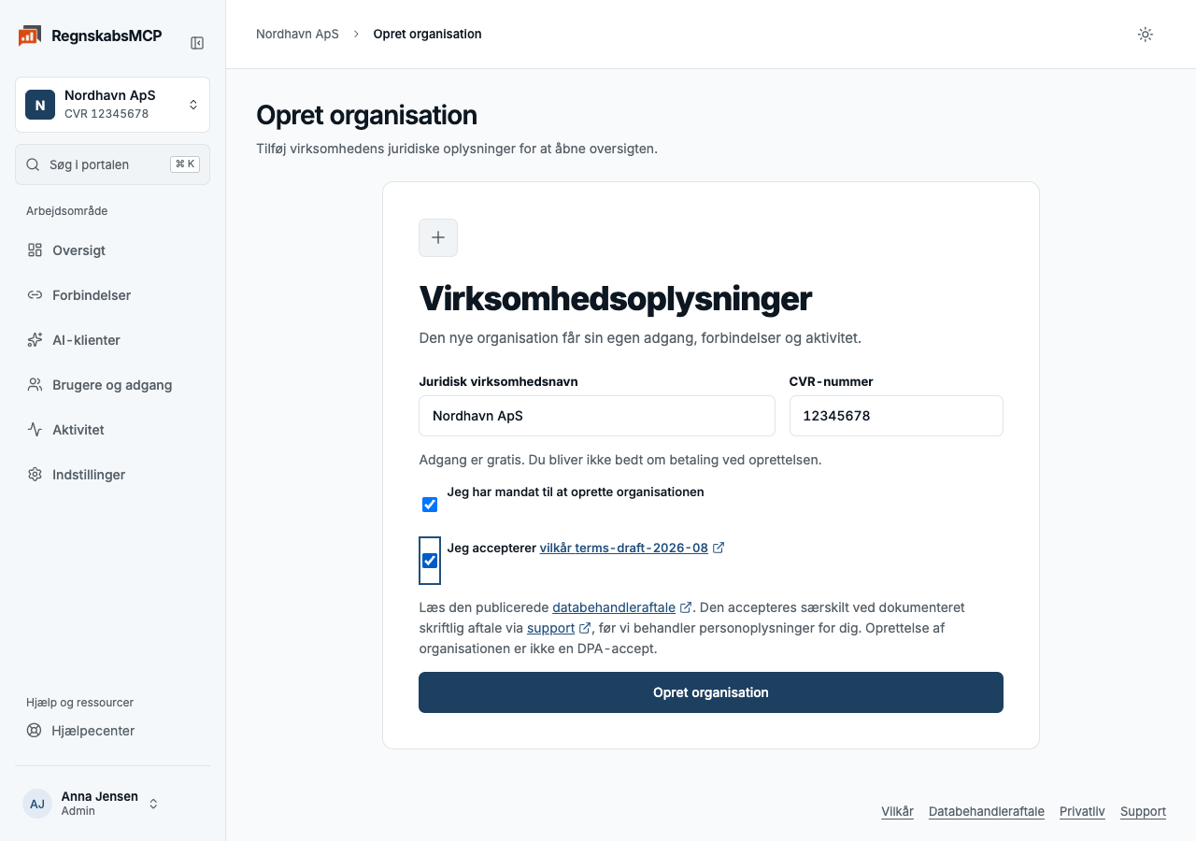The image size is (1196, 841).
Task: Click external link icon after vilkår terms-draft
Action: (x=719, y=548)
